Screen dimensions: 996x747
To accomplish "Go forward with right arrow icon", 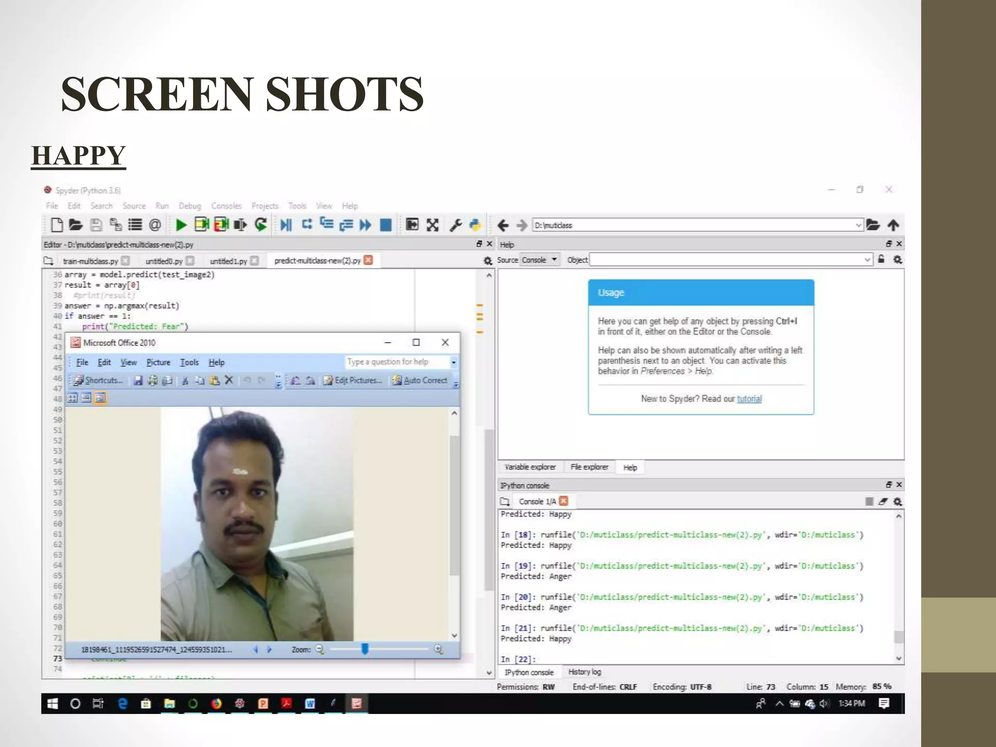I will 522,225.
